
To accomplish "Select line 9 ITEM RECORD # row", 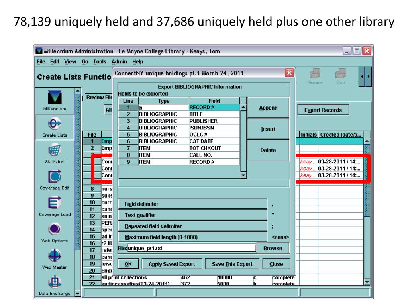I will pyautogui.click(x=179, y=162).
